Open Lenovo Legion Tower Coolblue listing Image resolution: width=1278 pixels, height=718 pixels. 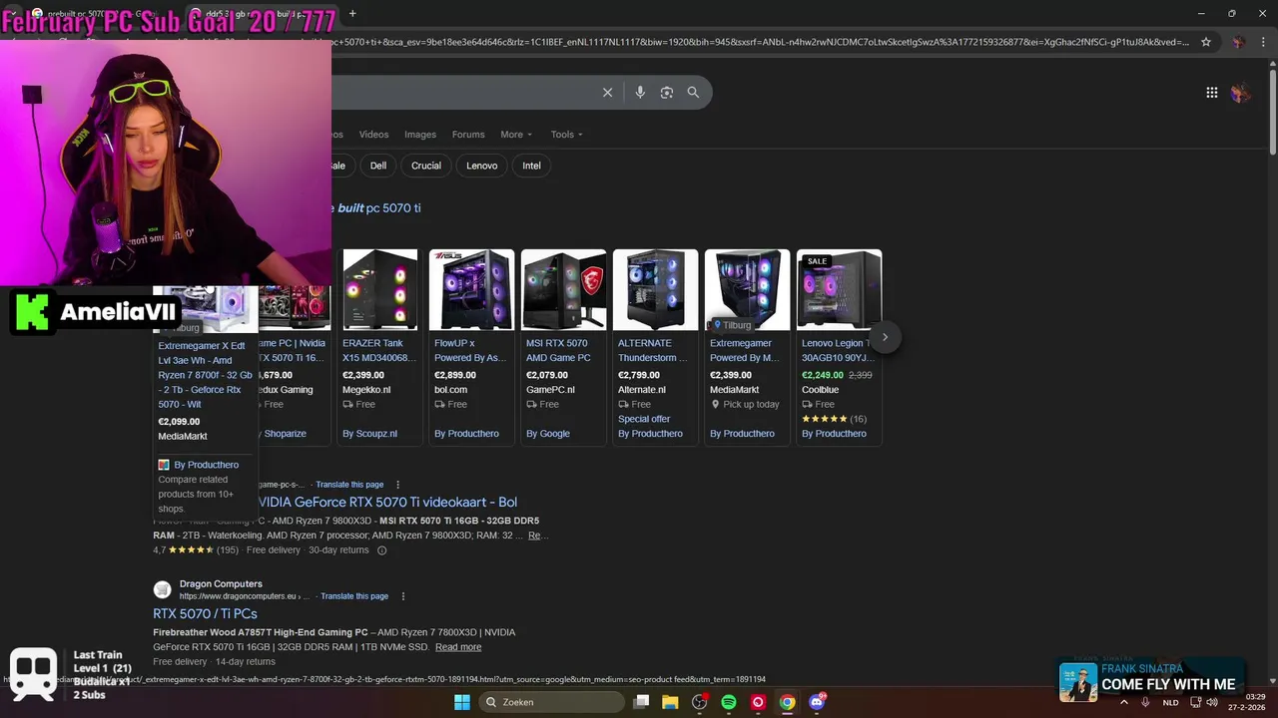(837, 350)
